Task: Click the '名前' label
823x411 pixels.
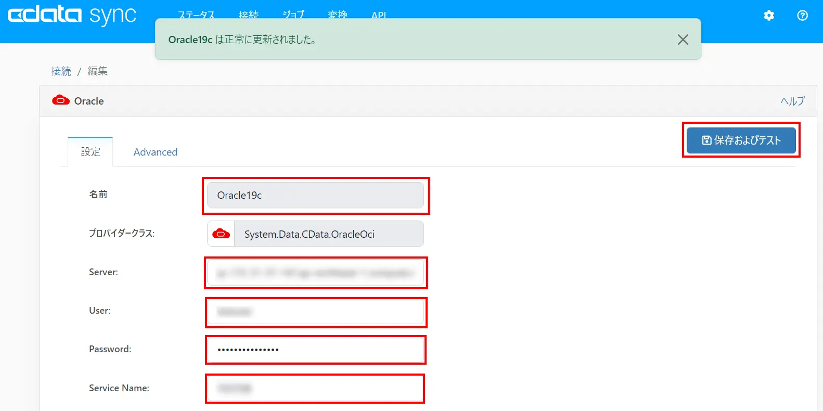Action: pyautogui.click(x=98, y=194)
